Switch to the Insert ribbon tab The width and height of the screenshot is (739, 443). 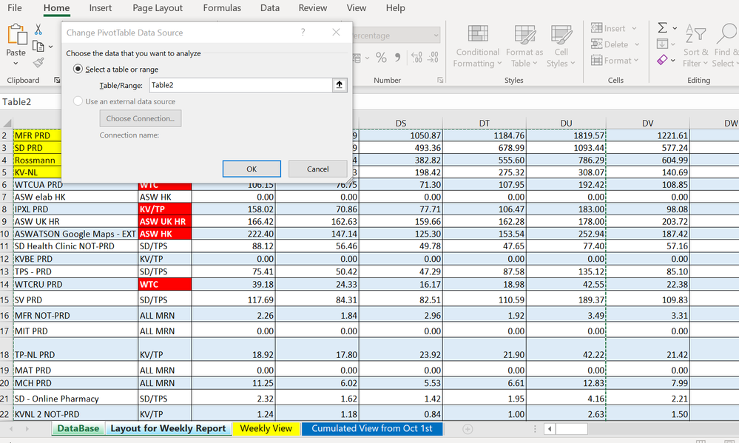pos(101,8)
